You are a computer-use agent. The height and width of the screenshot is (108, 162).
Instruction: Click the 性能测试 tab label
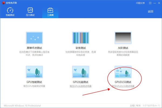(x=10, y=15)
